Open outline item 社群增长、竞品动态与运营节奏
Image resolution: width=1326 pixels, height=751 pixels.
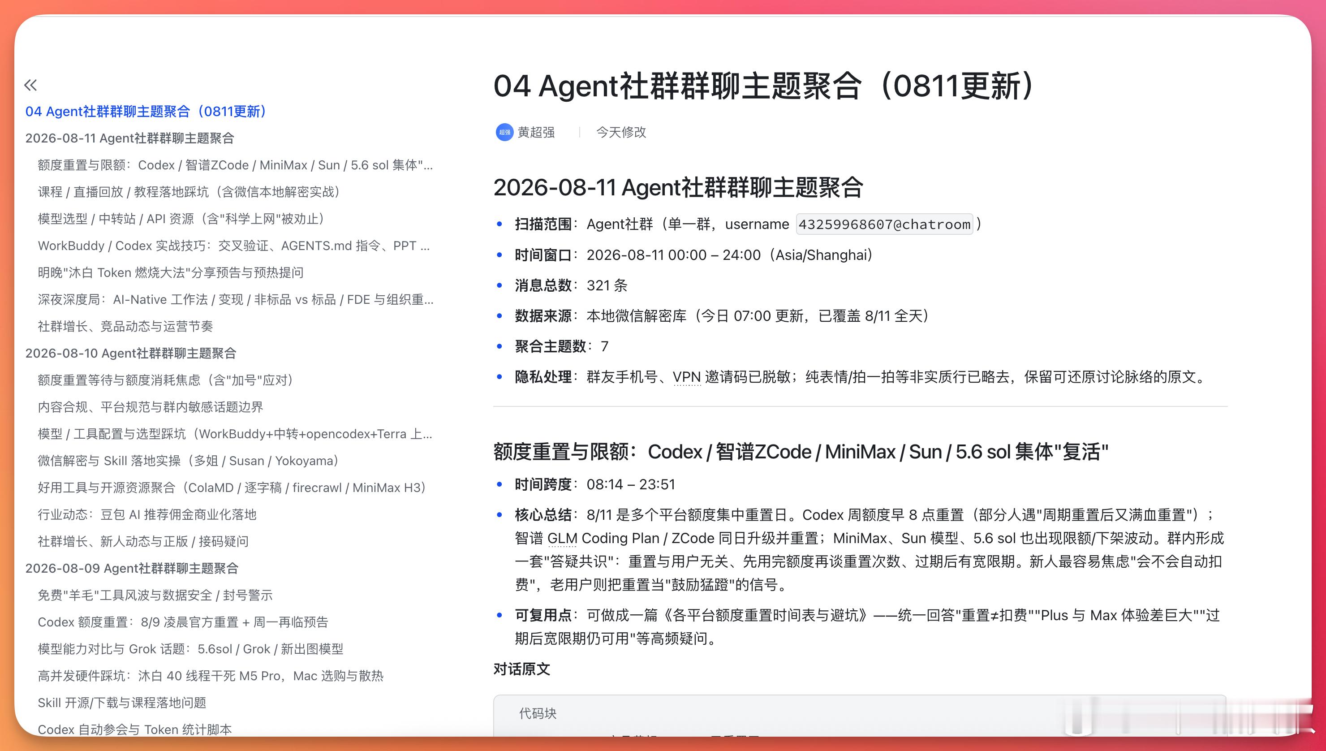coord(125,326)
